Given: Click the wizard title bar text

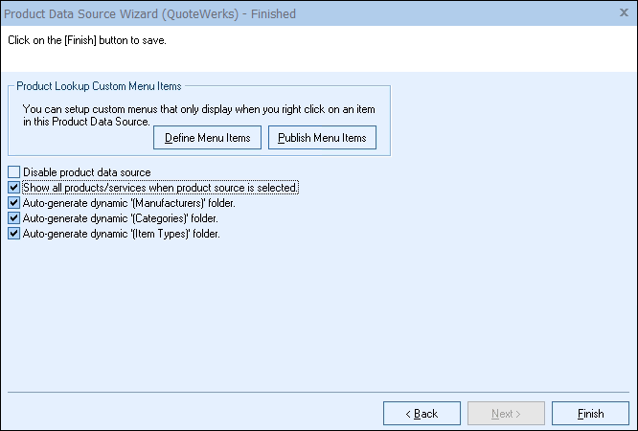Looking at the screenshot, I should [x=151, y=13].
